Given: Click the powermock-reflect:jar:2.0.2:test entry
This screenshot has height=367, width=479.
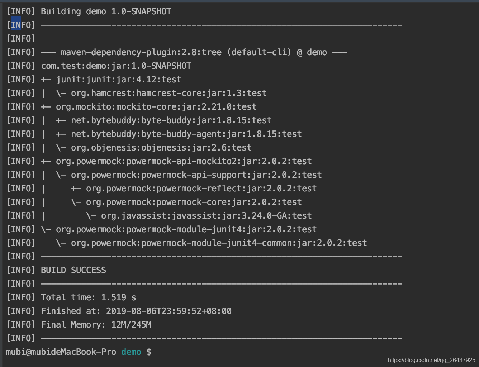Looking at the screenshot, I should [x=201, y=189].
